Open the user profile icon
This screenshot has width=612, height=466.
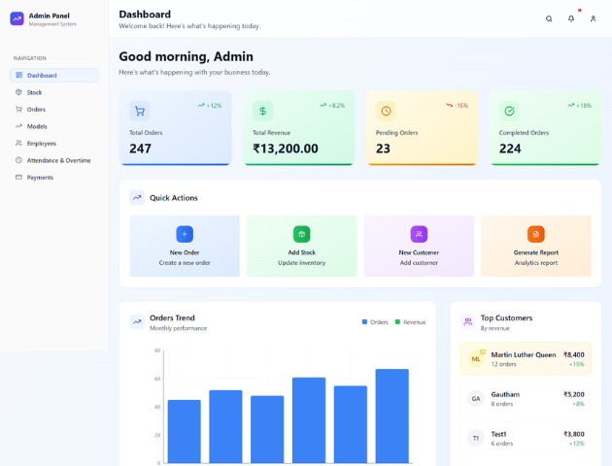593,18
